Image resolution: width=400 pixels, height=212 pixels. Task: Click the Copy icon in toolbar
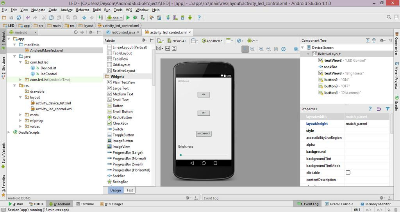(x=52, y=18)
